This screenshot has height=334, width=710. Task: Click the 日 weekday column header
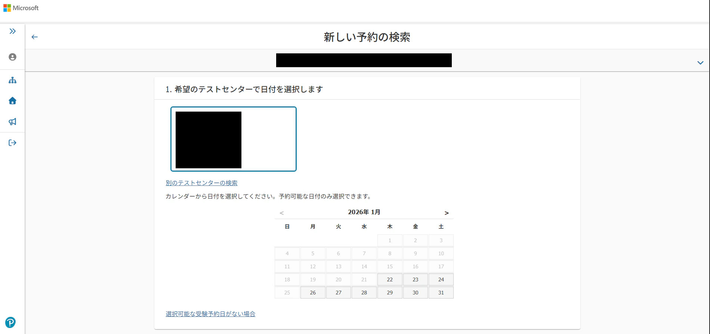point(287,227)
